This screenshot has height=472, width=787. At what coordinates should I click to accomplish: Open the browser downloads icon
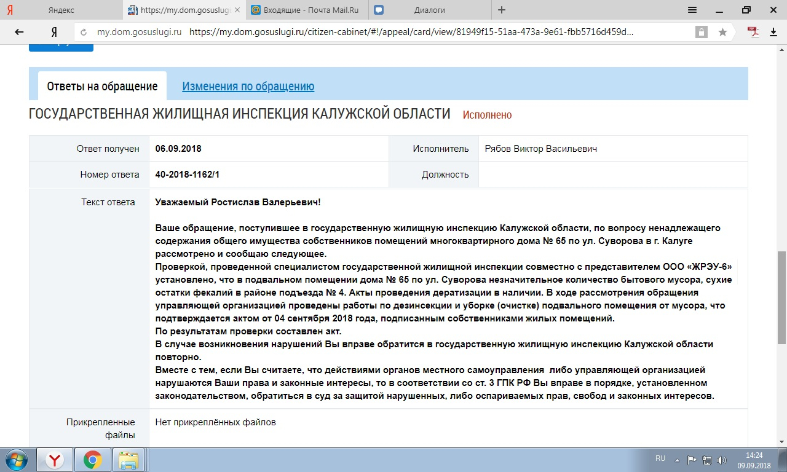(x=773, y=32)
